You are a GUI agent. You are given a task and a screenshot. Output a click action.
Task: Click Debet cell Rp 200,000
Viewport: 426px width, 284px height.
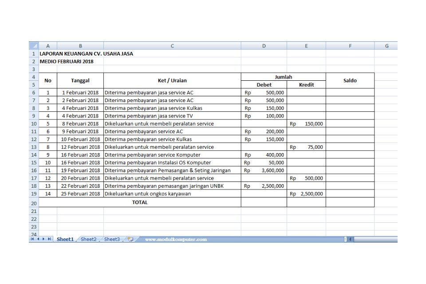[264, 131]
